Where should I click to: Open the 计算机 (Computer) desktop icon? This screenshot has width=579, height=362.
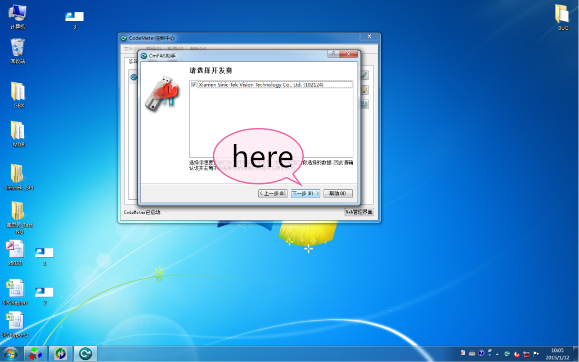[17, 14]
